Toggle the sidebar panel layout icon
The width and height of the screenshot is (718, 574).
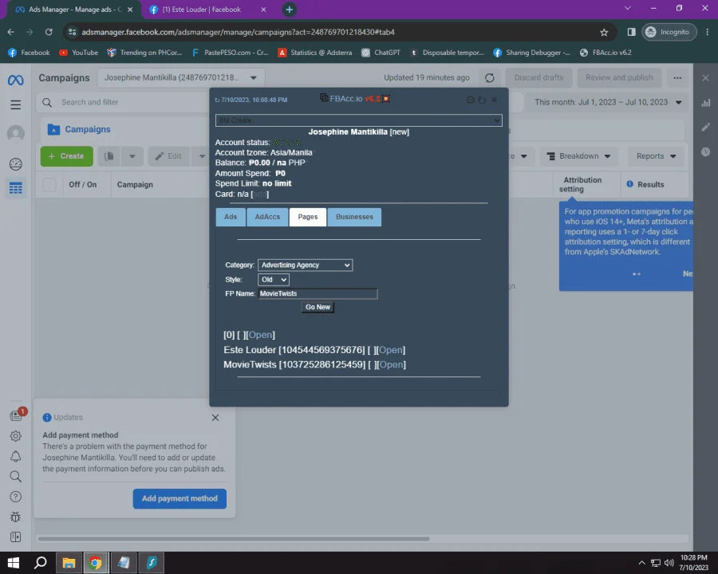pos(16,537)
